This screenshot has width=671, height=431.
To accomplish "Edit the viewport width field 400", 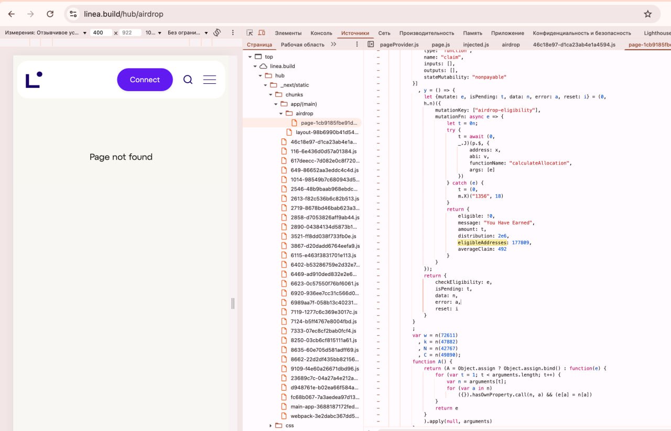I will coord(101,32).
